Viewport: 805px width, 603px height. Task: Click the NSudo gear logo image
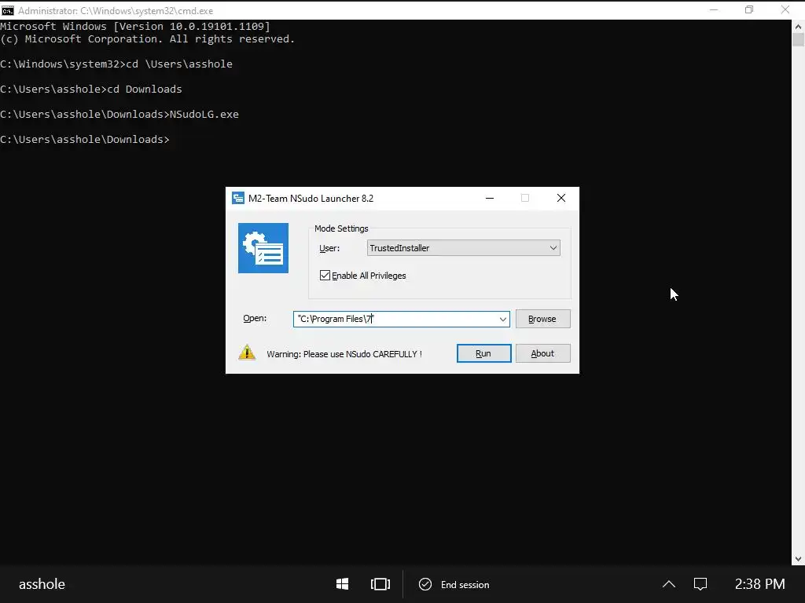click(x=263, y=248)
